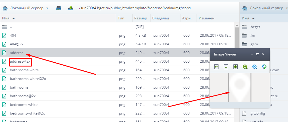This screenshot has width=288, height=122.
Task: Fit image to width in Image Viewer
Action: point(216,67)
